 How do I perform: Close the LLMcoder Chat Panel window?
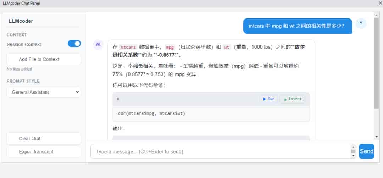(x=380, y=3)
